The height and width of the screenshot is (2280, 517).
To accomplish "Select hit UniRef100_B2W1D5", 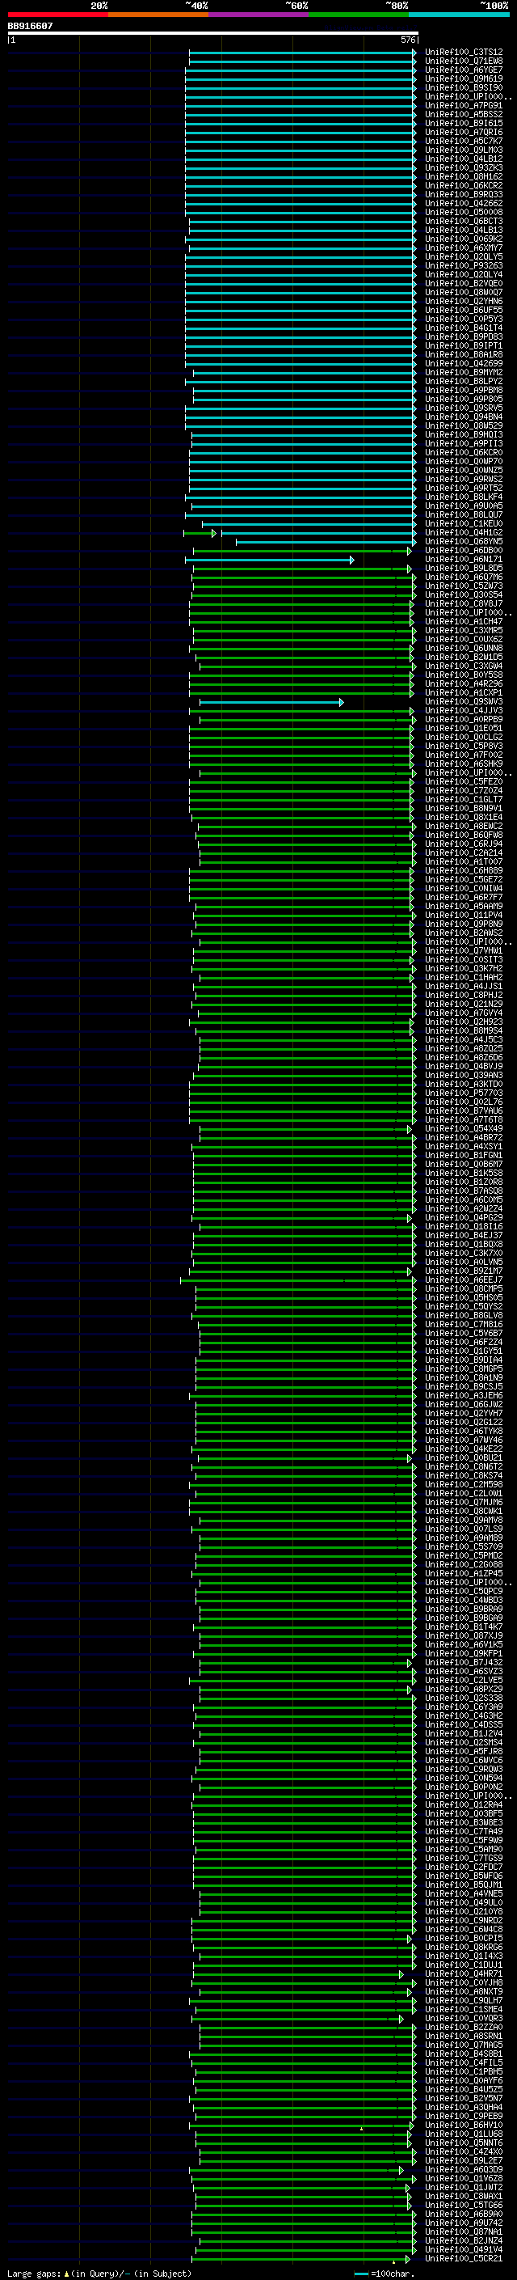I will pos(463,657).
